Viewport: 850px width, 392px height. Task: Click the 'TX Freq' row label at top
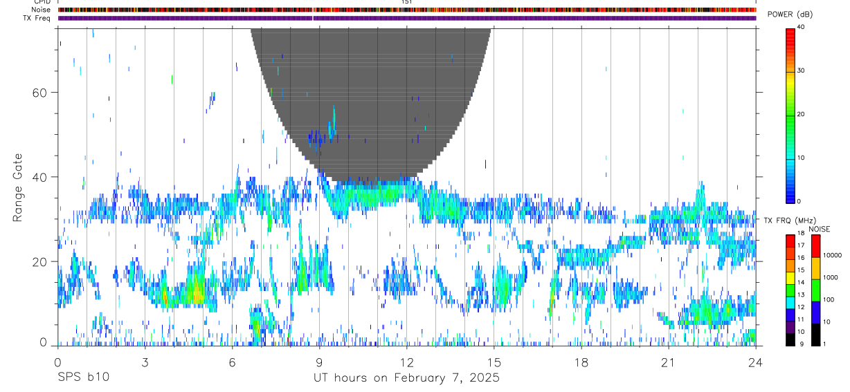[38, 18]
